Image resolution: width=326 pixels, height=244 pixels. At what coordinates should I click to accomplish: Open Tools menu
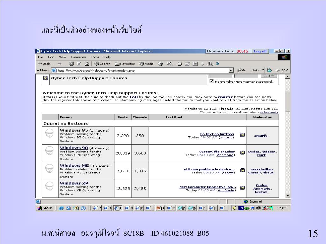[x=95, y=57]
